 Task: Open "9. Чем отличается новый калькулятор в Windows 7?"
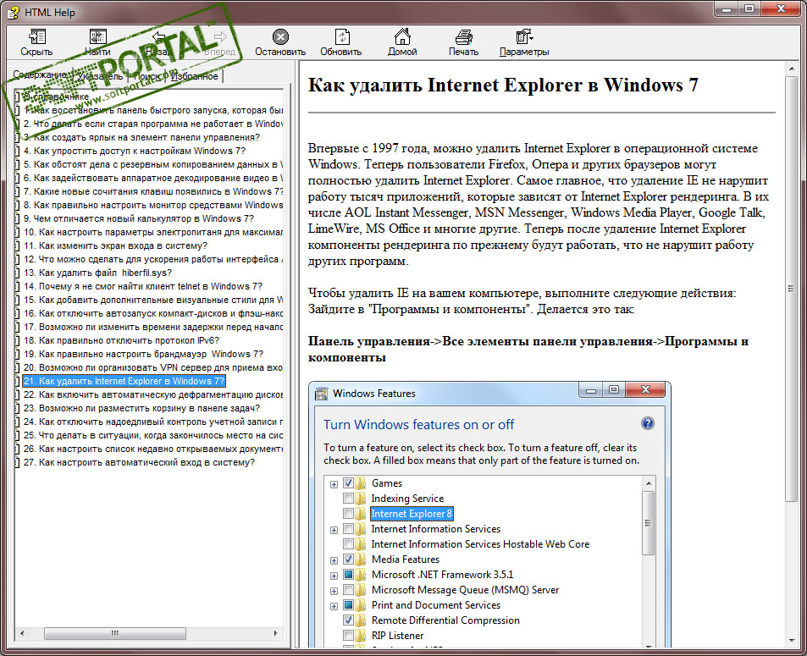click(x=138, y=218)
